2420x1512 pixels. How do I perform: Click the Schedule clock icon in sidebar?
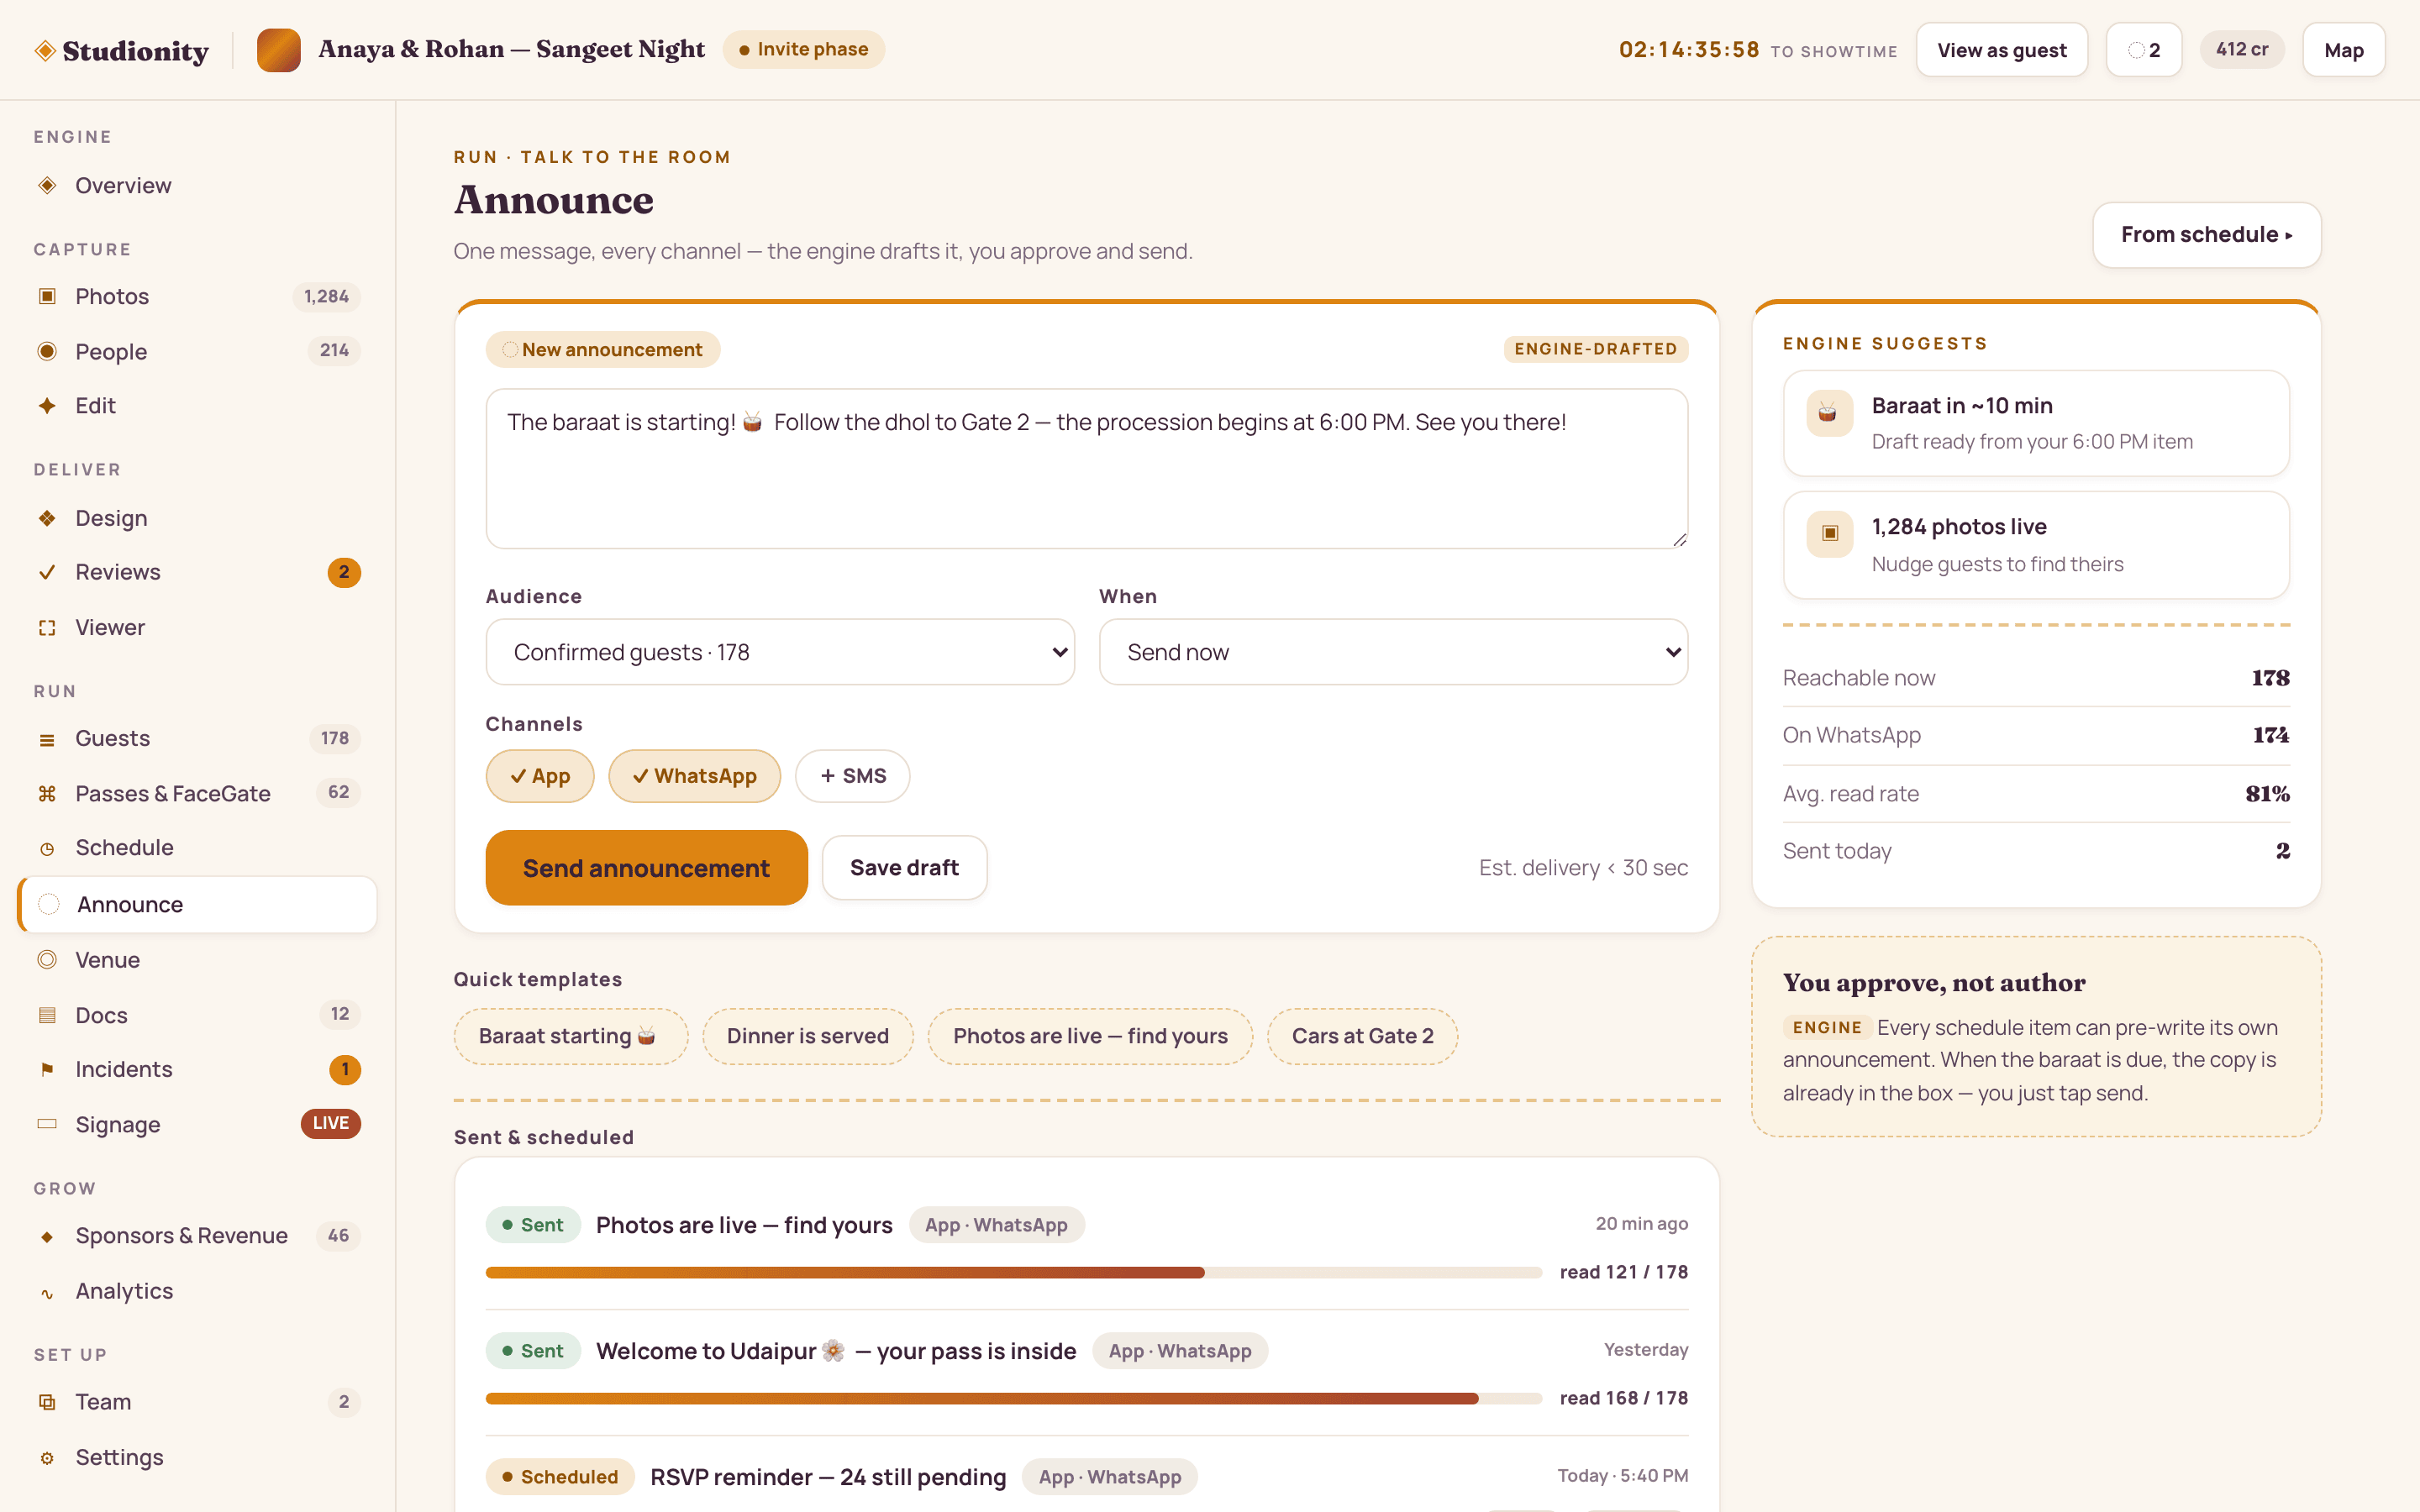coord(47,848)
